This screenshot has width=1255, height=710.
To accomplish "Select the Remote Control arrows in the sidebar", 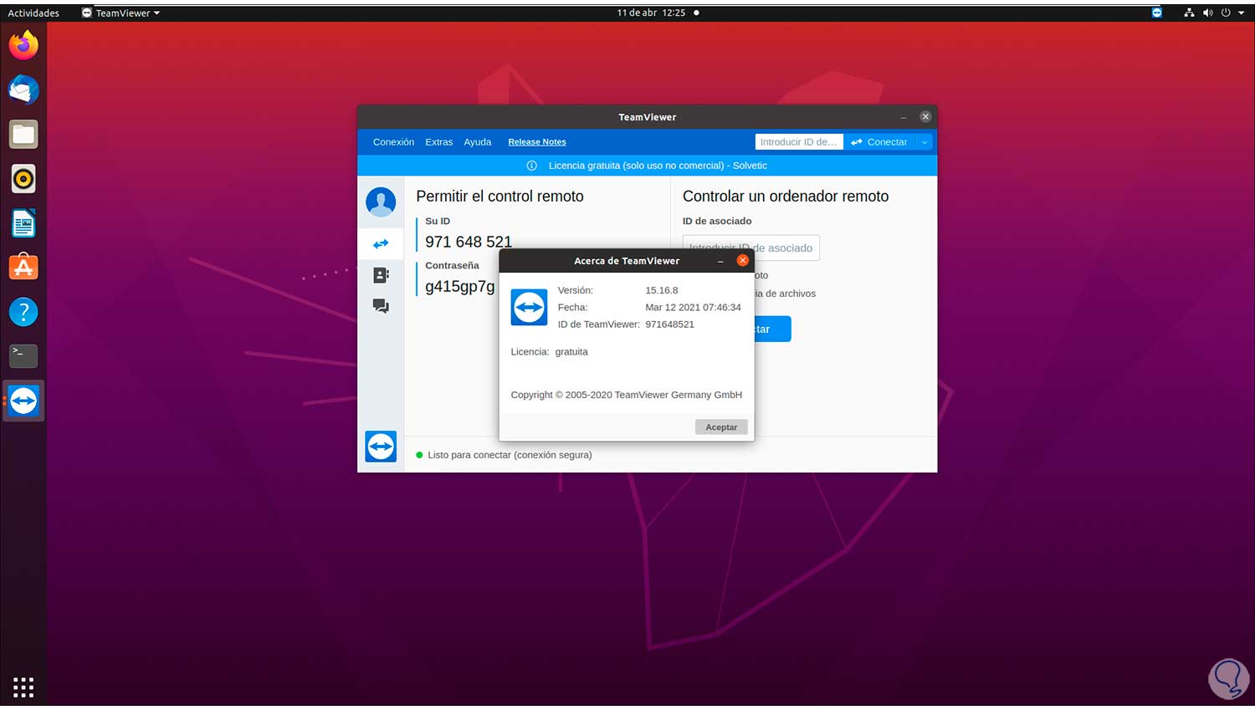I will (381, 243).
